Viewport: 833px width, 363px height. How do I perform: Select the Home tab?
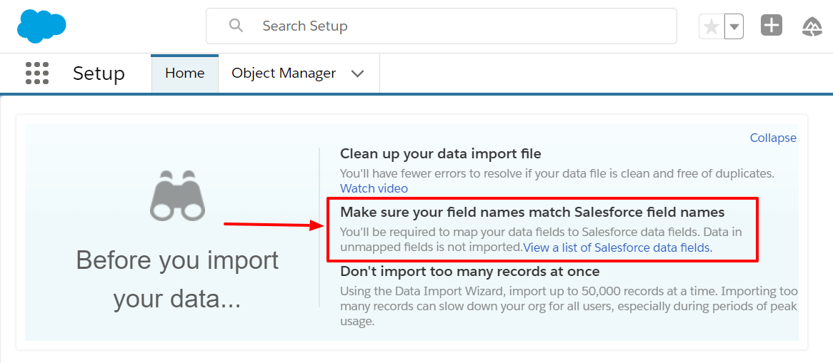[x=185, y=73]
